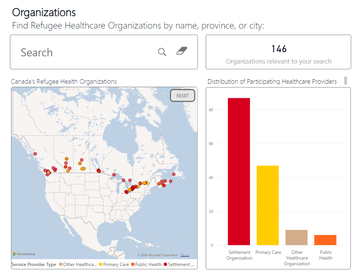Viewport: 357px width, 274px height.
Task: Open the Terms link on map
Action: coord(185,255)
